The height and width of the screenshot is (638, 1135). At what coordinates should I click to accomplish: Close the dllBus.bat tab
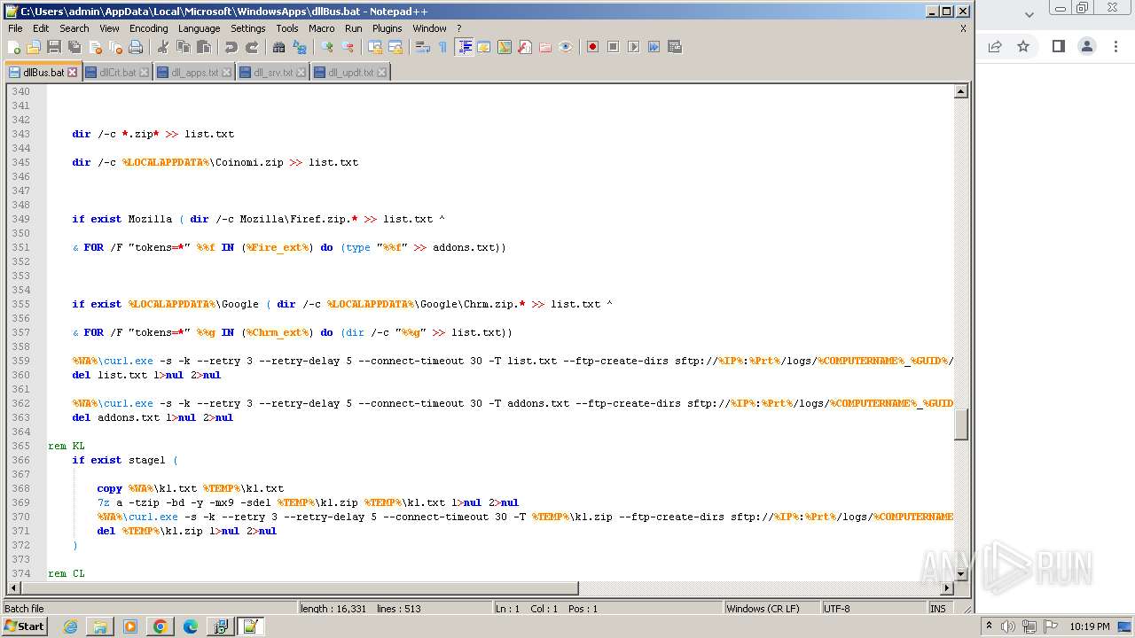coord(73,73)
